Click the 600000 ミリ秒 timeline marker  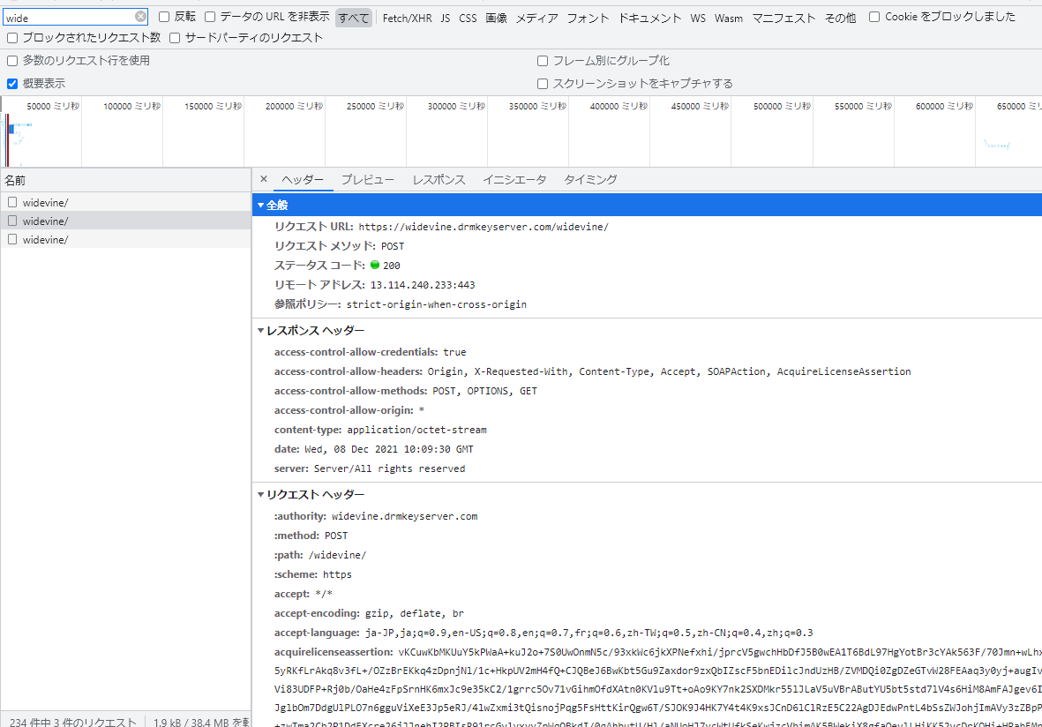tap(944, 107)
